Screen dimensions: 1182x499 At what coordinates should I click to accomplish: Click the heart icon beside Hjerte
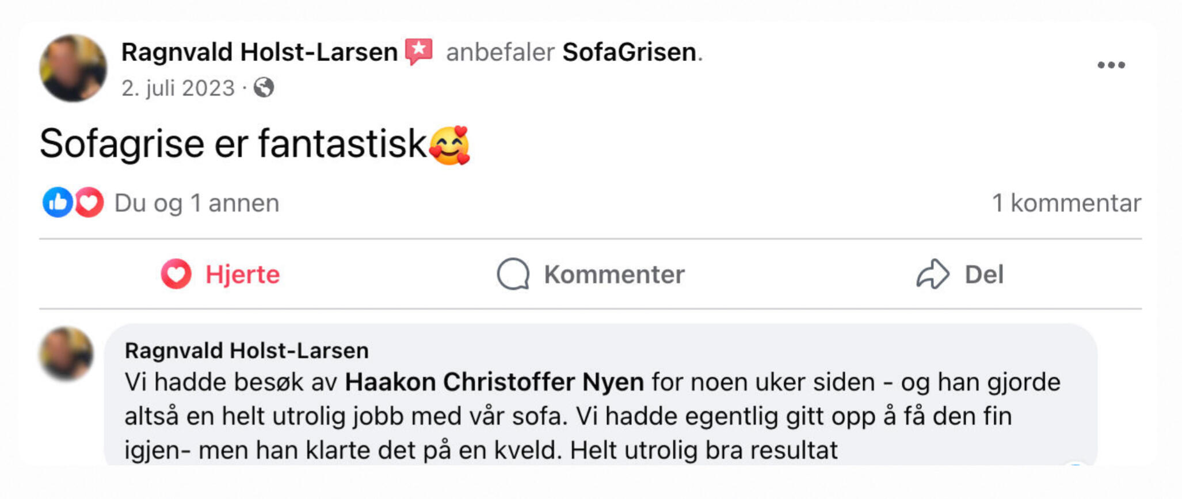tap(176, 274)
